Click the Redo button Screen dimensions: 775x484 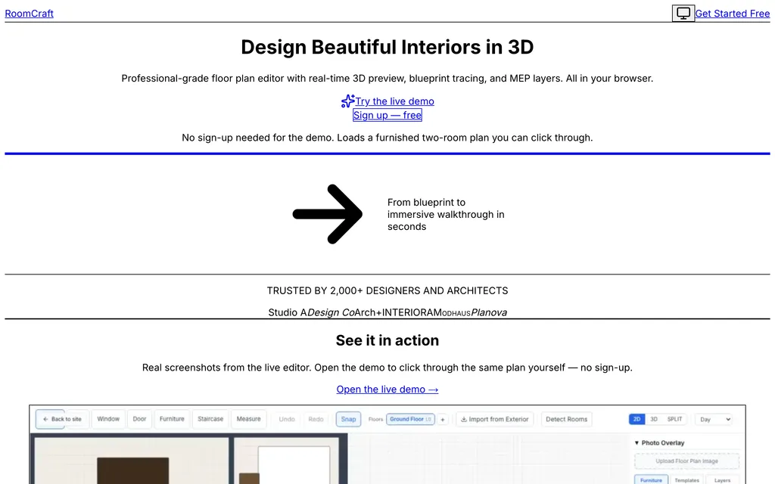(316, 419)
